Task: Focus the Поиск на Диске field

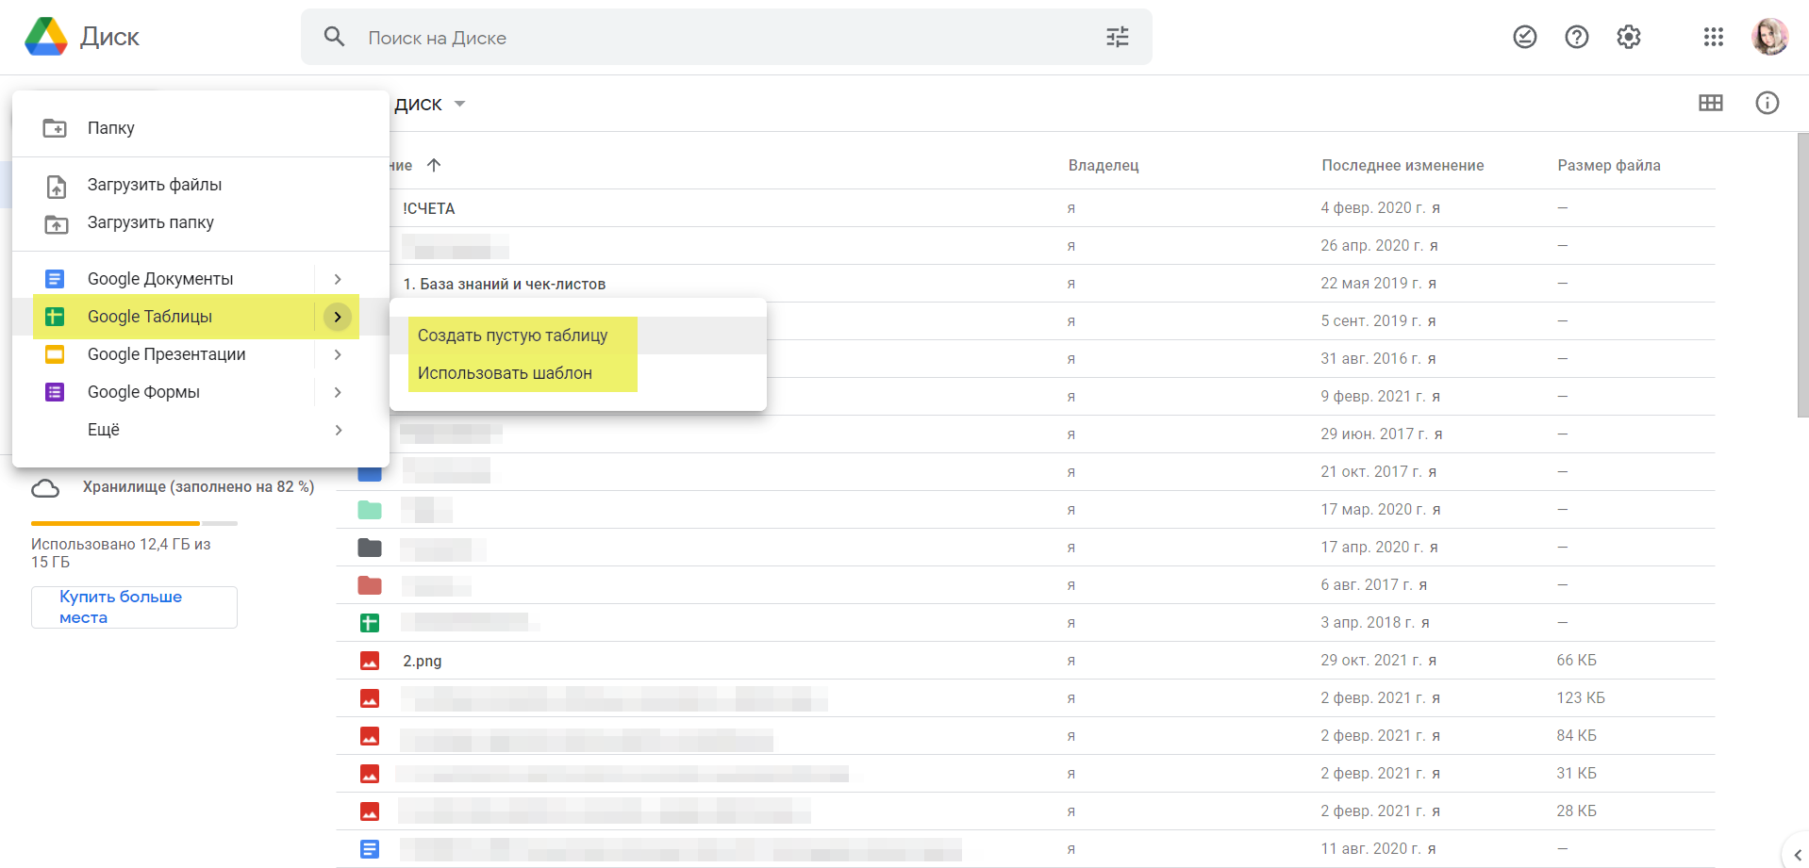Action: pyautogui.click(x=726, y=37)
